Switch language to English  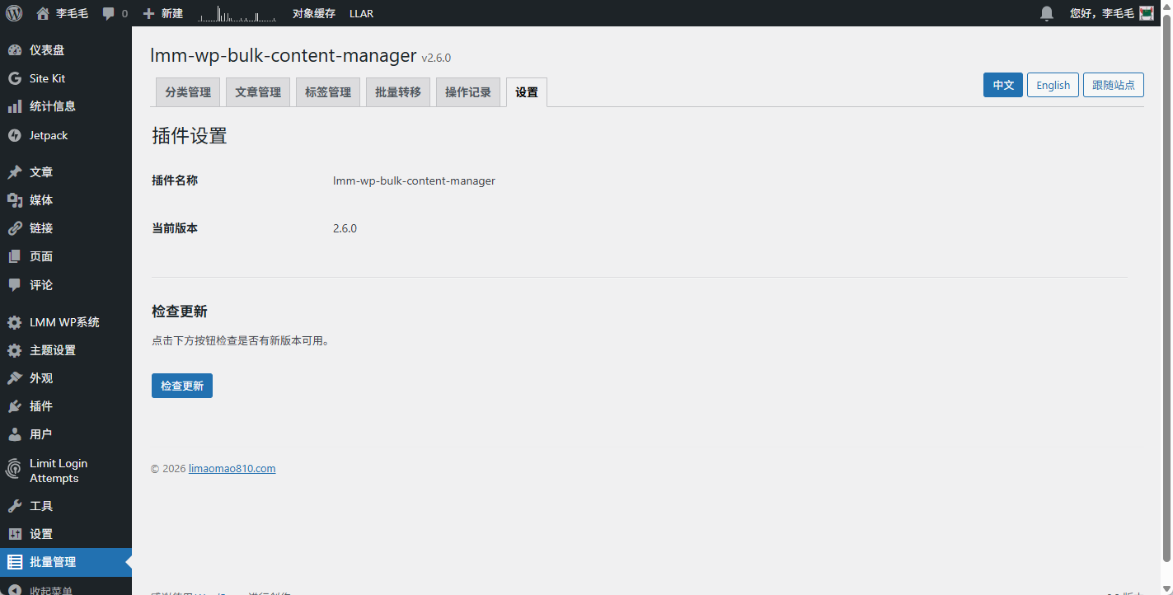click(x=1053, y=85)
